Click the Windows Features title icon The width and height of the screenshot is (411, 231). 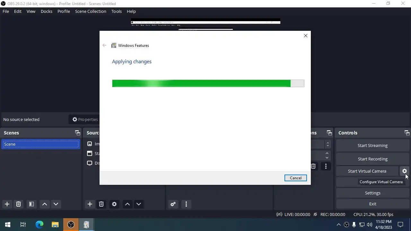pyautogui.click(x=114, y=46)
